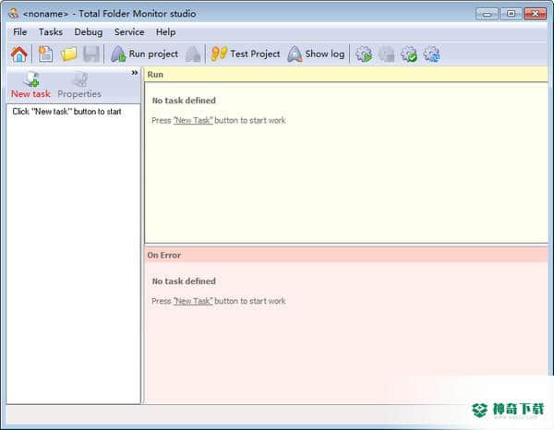This screenshot has height=430, width=554.
Task: Click "No task defined" text in Run pane
Action: pyautogui.click(x=184, y=101)
